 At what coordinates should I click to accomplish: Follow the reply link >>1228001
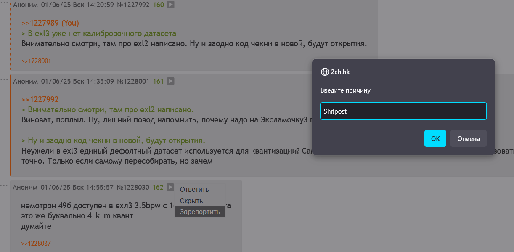(x=36, y=61)
